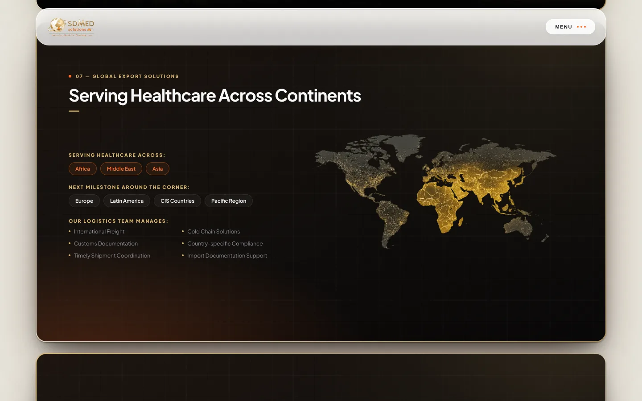
Task: Click 'Our Logistics Team Manages:' subheading
Action: coord(119,221)
